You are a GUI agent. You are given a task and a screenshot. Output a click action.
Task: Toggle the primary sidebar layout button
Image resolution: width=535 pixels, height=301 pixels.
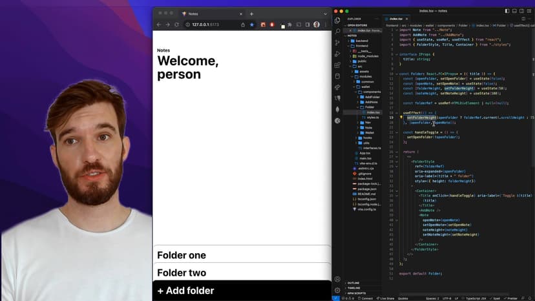coord(508,11)
